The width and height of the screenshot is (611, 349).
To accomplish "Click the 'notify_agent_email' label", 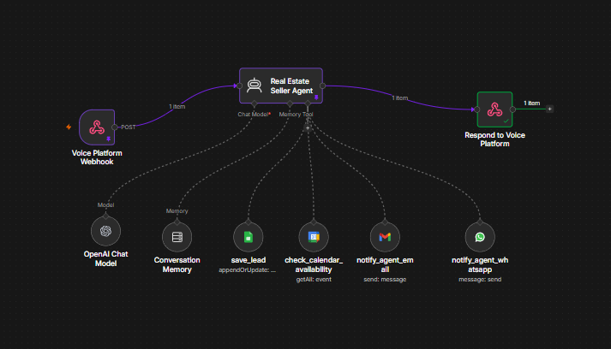I will (385, 264).
